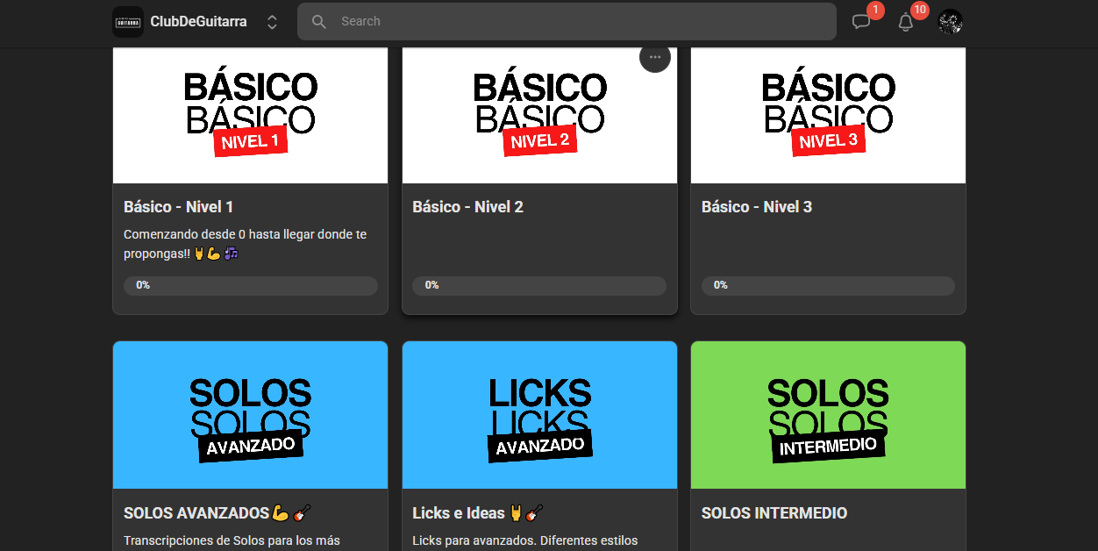The height and width of the screenshot is (551, 1098).
Task: Click 'Licks para avanzados. Diferentes estilos' text
Action: (525, 540)
